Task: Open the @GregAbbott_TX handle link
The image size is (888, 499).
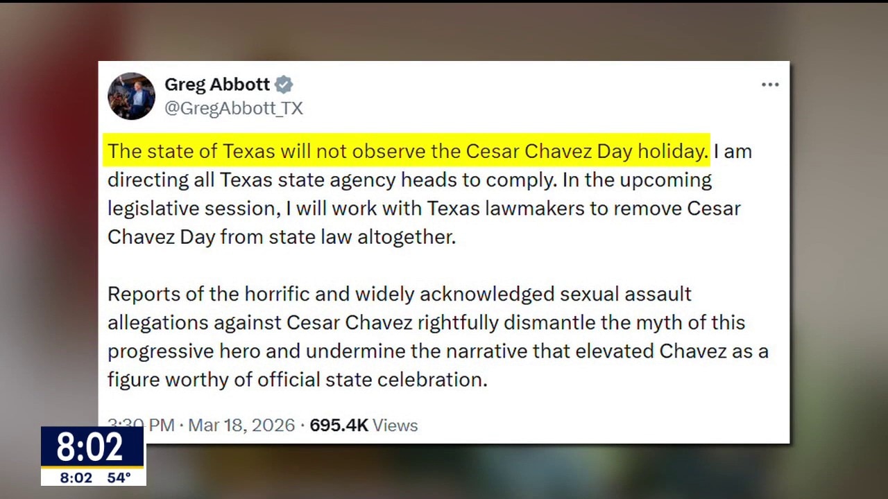Action: point(234,108)
